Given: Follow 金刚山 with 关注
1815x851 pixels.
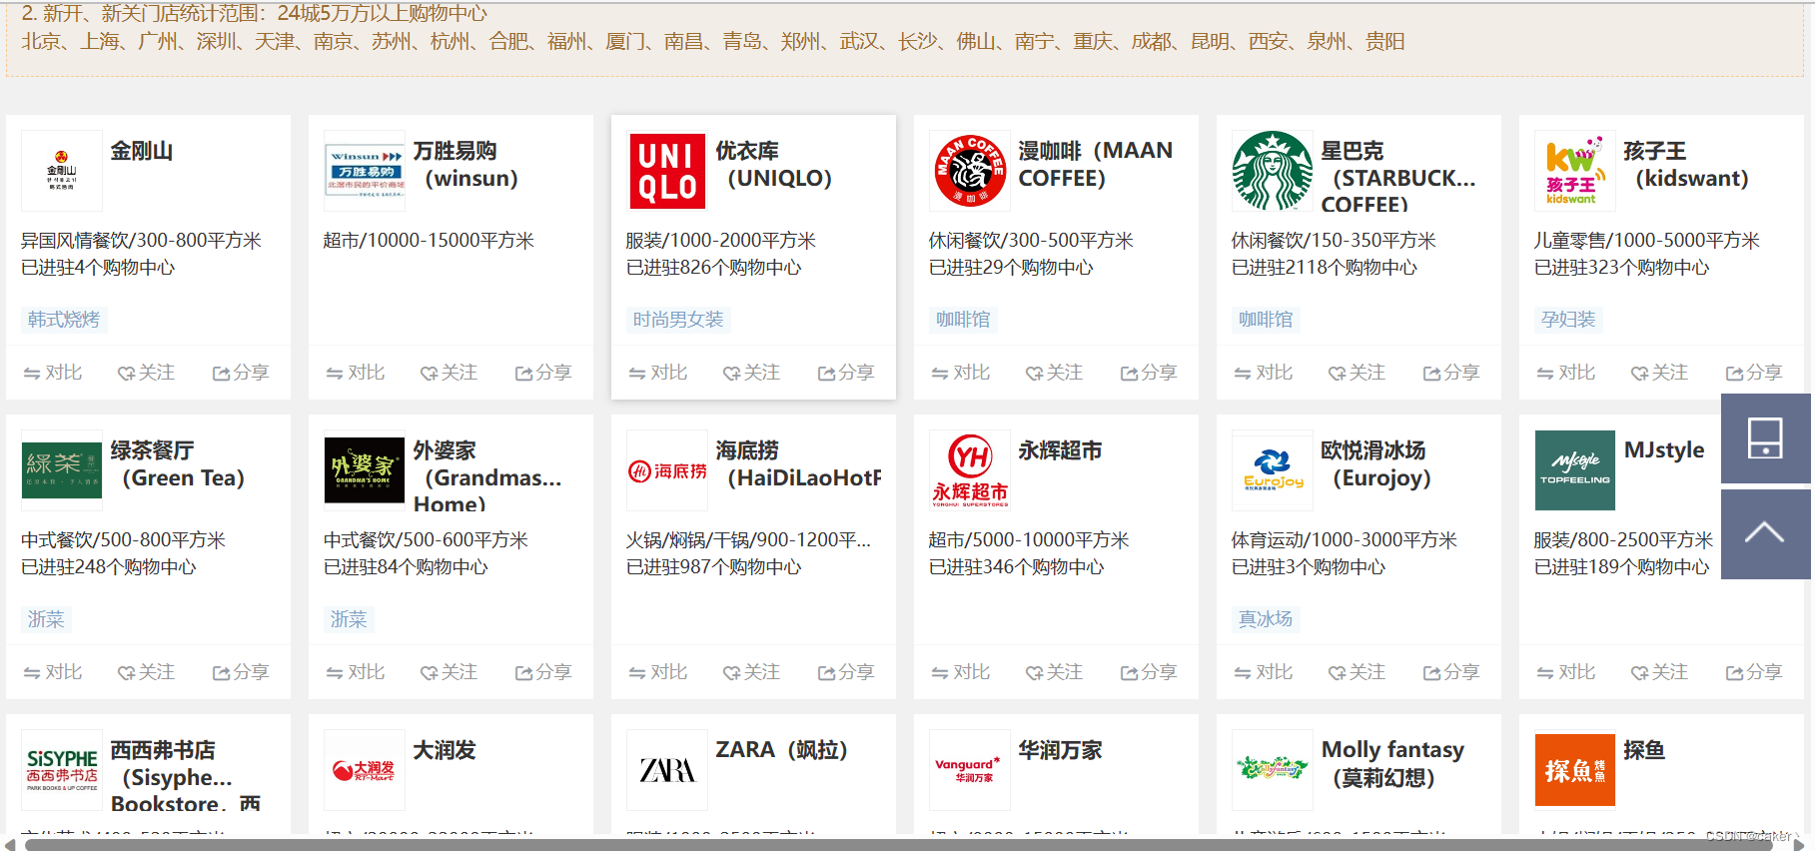Looking at the screenshot, I should click(146, 373).
